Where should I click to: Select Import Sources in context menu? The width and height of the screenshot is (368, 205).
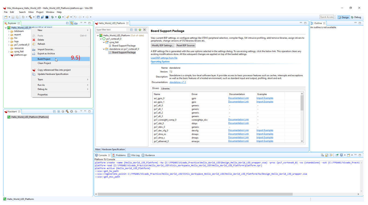pos(61,50)
